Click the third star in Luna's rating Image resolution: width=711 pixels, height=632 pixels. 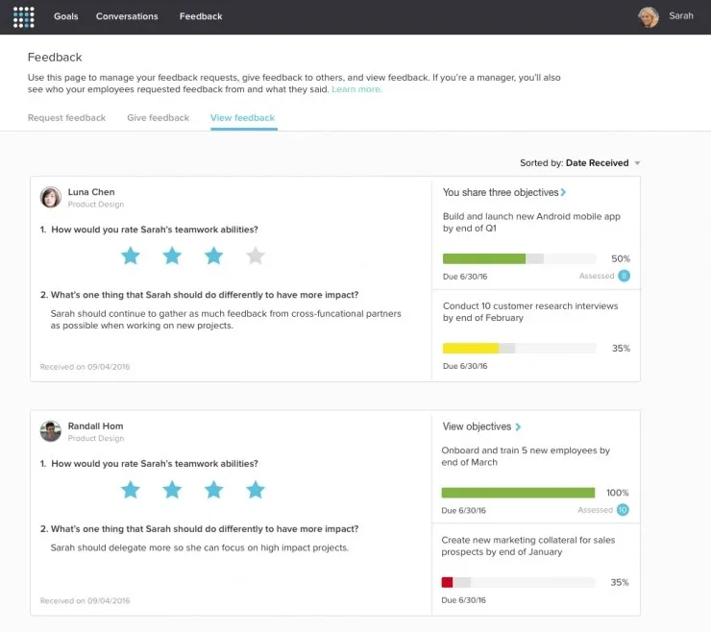[213, 255]
